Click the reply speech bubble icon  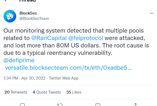coord(22,105)
